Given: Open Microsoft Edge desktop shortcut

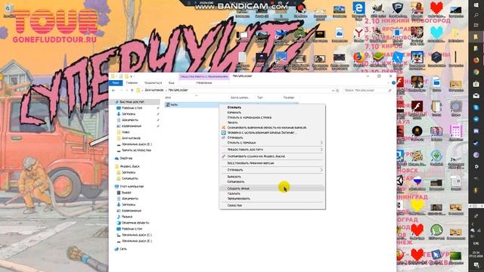Looking at the screenshot, I should click(x=358, y=10).
